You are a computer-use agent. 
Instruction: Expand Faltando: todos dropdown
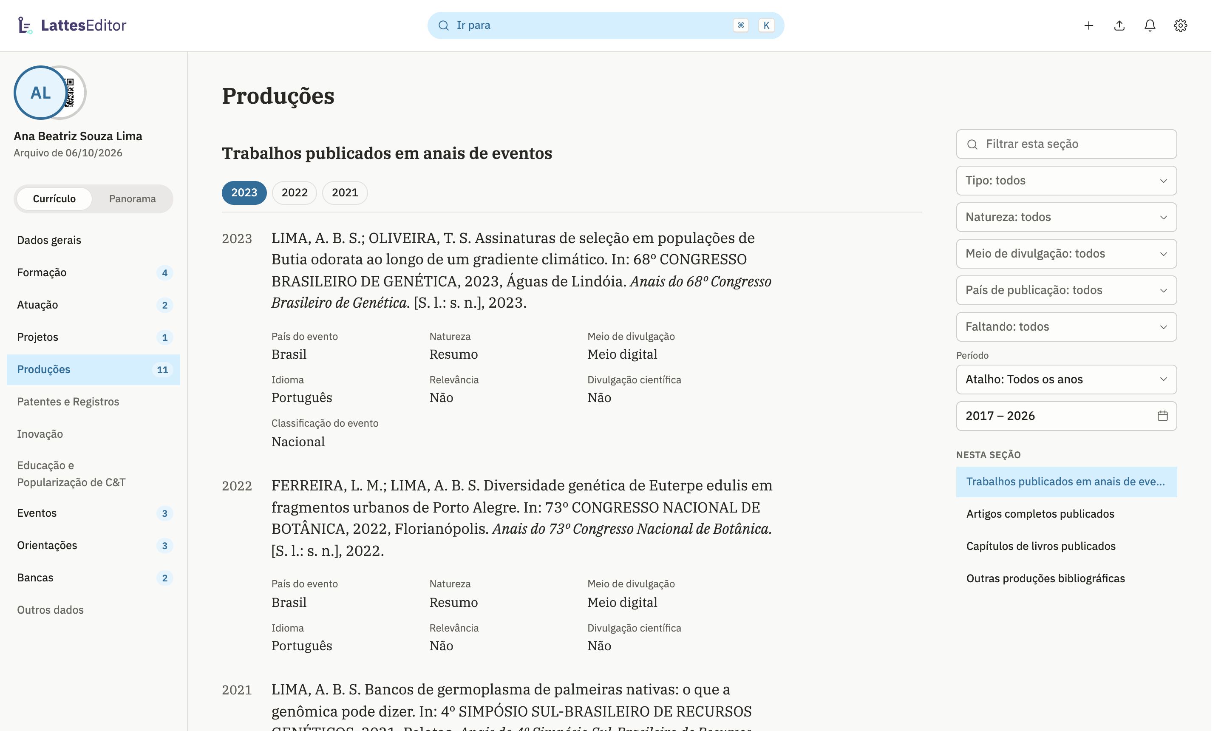point(1066,326)
